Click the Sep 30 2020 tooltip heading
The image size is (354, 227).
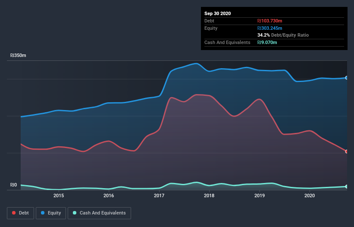click(217, 13)
